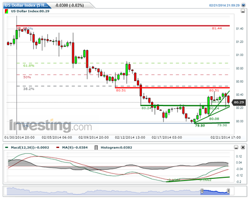Screen dimensions: 250x199
Task: Click the 61.8% Fibonacci level label
Action: (29, 66)
